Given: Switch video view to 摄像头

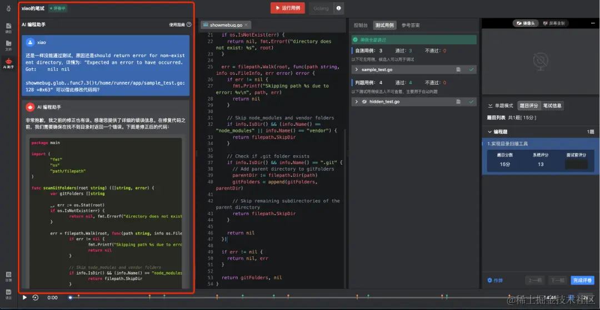Looking at the screenshot, I should (526, 23).
